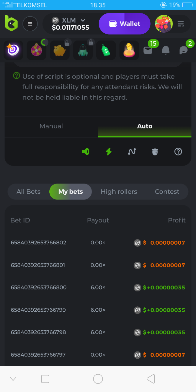
Task: Show the High rollers list
Action: (x=119, y=192)
